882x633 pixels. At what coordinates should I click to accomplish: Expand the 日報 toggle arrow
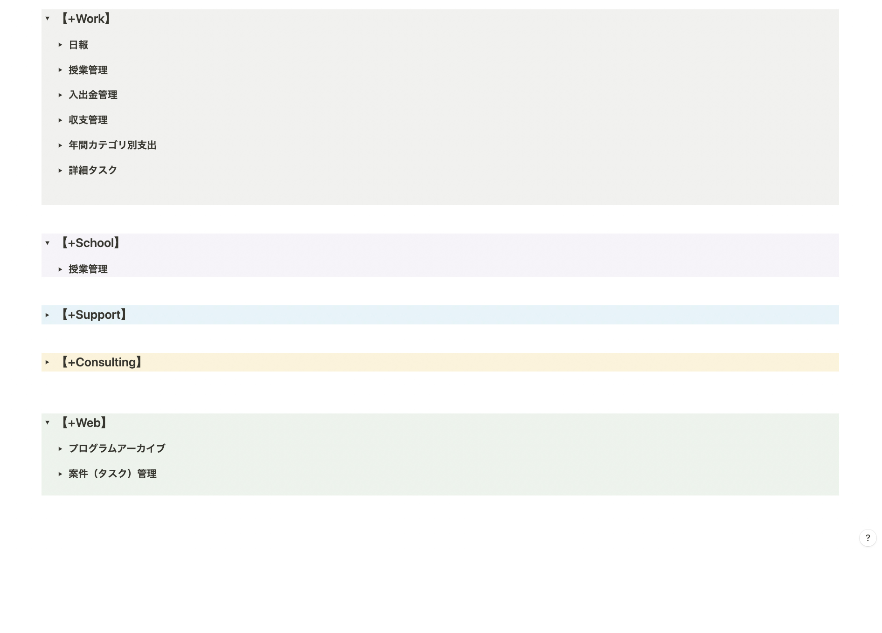pyautogui.click(x=60, y=45)
